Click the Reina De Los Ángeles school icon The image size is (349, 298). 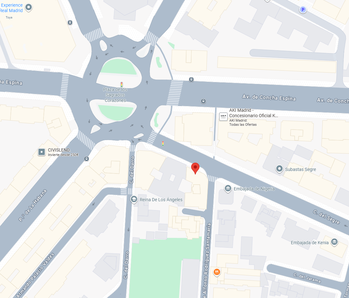134,199
